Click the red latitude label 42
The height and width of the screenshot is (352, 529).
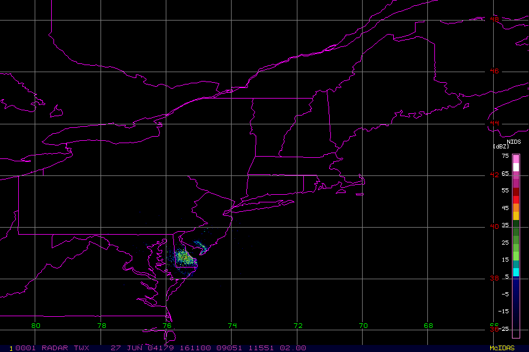(x=494, y=175)
